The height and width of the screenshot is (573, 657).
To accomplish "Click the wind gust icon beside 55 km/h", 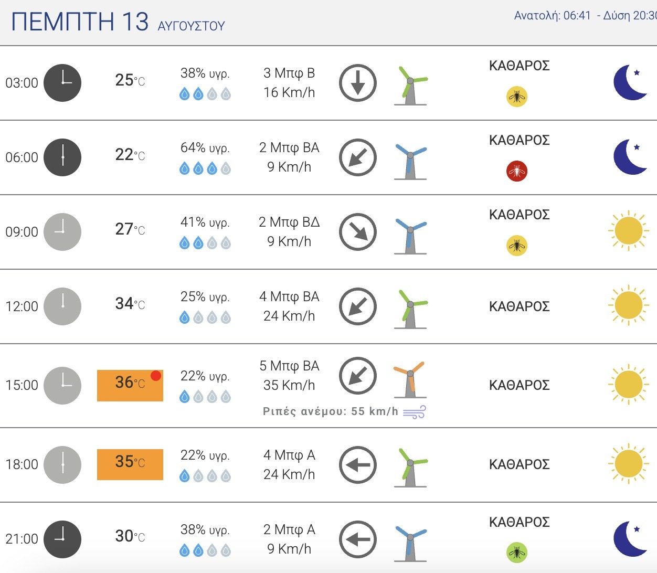I will point(415,412).
